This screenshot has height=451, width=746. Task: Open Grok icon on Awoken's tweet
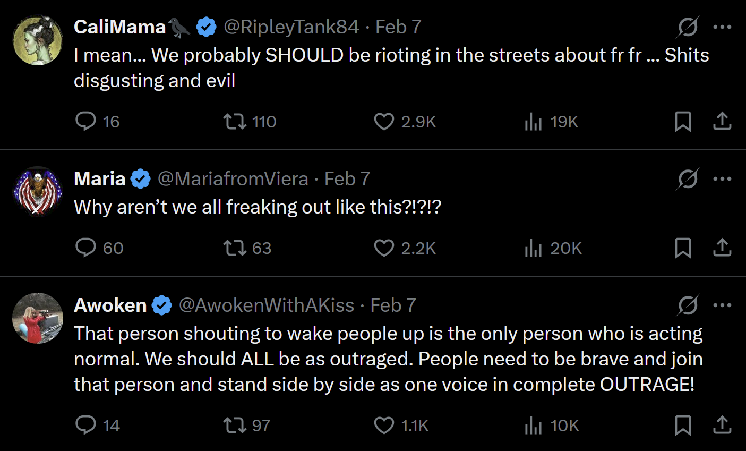(x=688, y=305)
